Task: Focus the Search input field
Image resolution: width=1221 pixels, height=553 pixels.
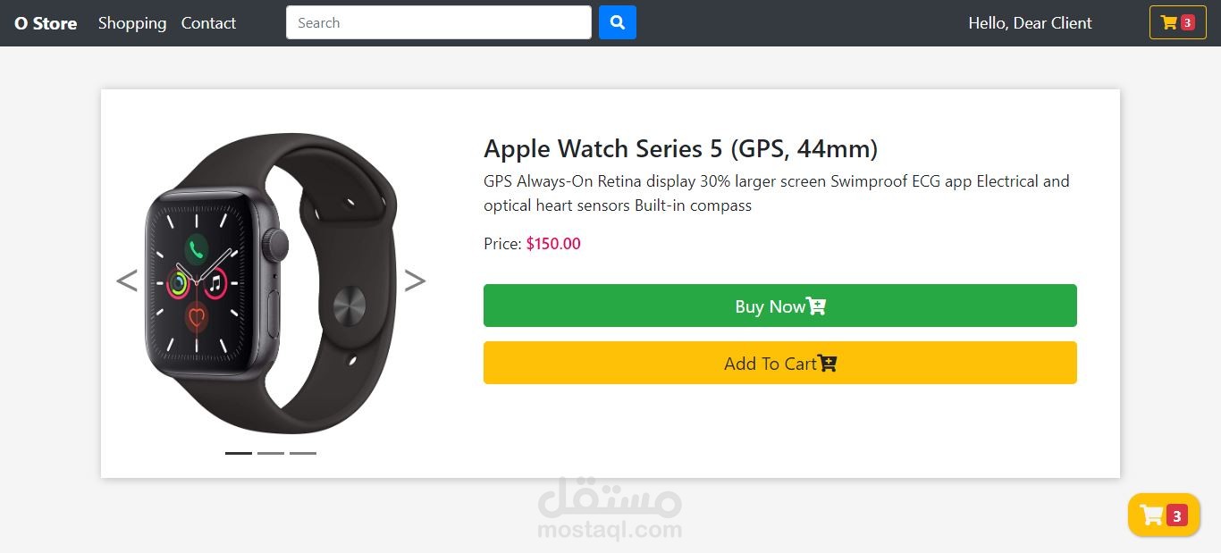Action: (438, 23)
